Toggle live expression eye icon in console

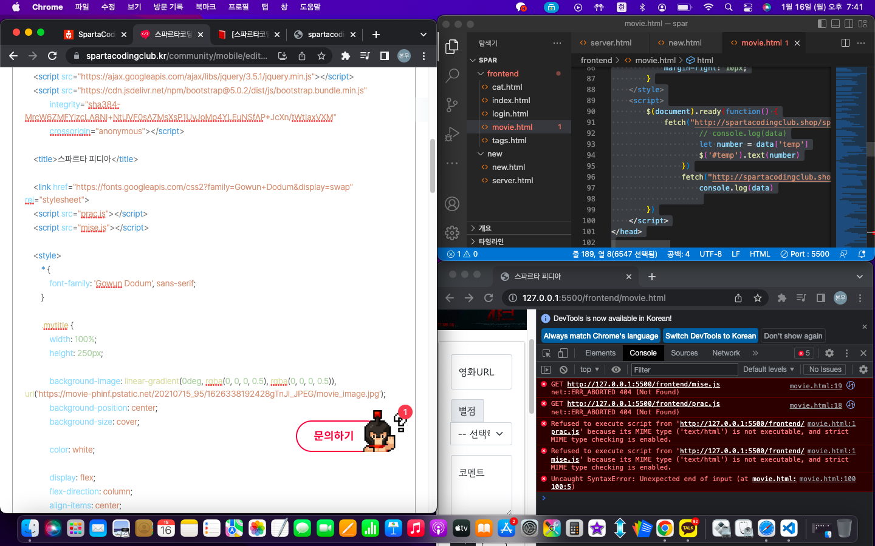click(616, 369)
